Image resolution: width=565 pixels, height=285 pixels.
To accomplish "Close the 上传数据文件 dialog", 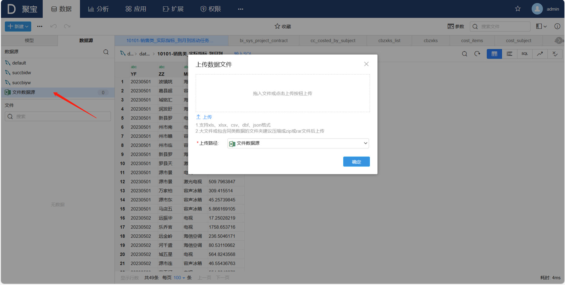I will [366, 64].
